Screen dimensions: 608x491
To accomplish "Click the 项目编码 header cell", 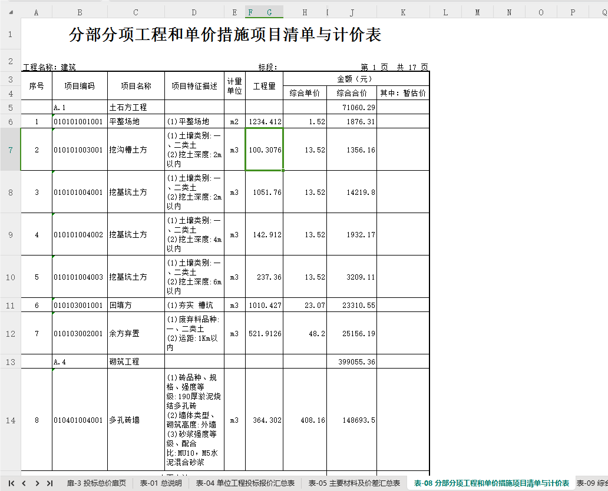I will pos(80,85).
